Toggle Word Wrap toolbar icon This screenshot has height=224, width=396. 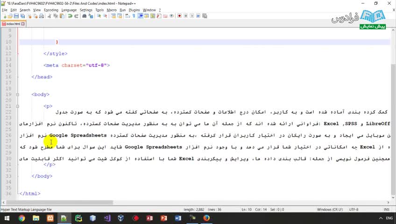click(x=127, y=16)
